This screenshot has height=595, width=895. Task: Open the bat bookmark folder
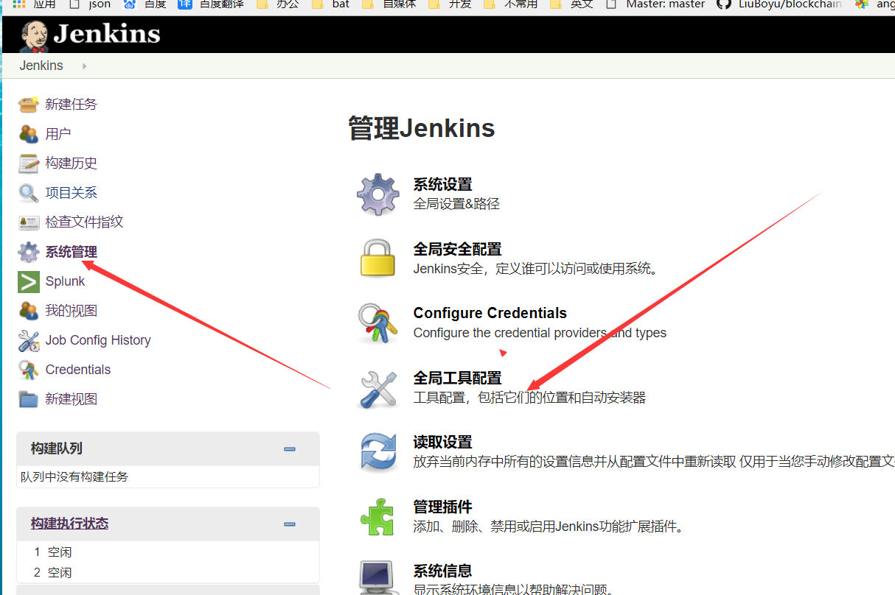[332, 4]
